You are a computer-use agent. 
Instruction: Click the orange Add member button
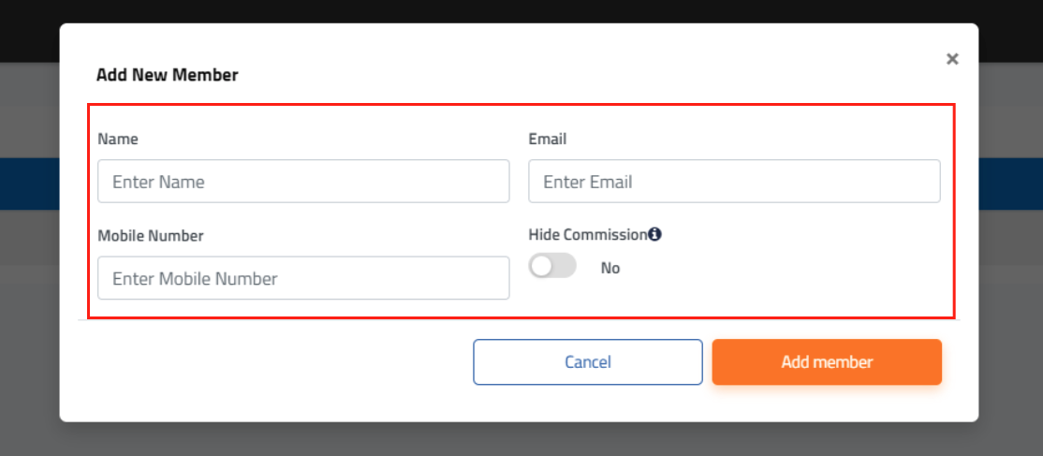click(827, 362)
